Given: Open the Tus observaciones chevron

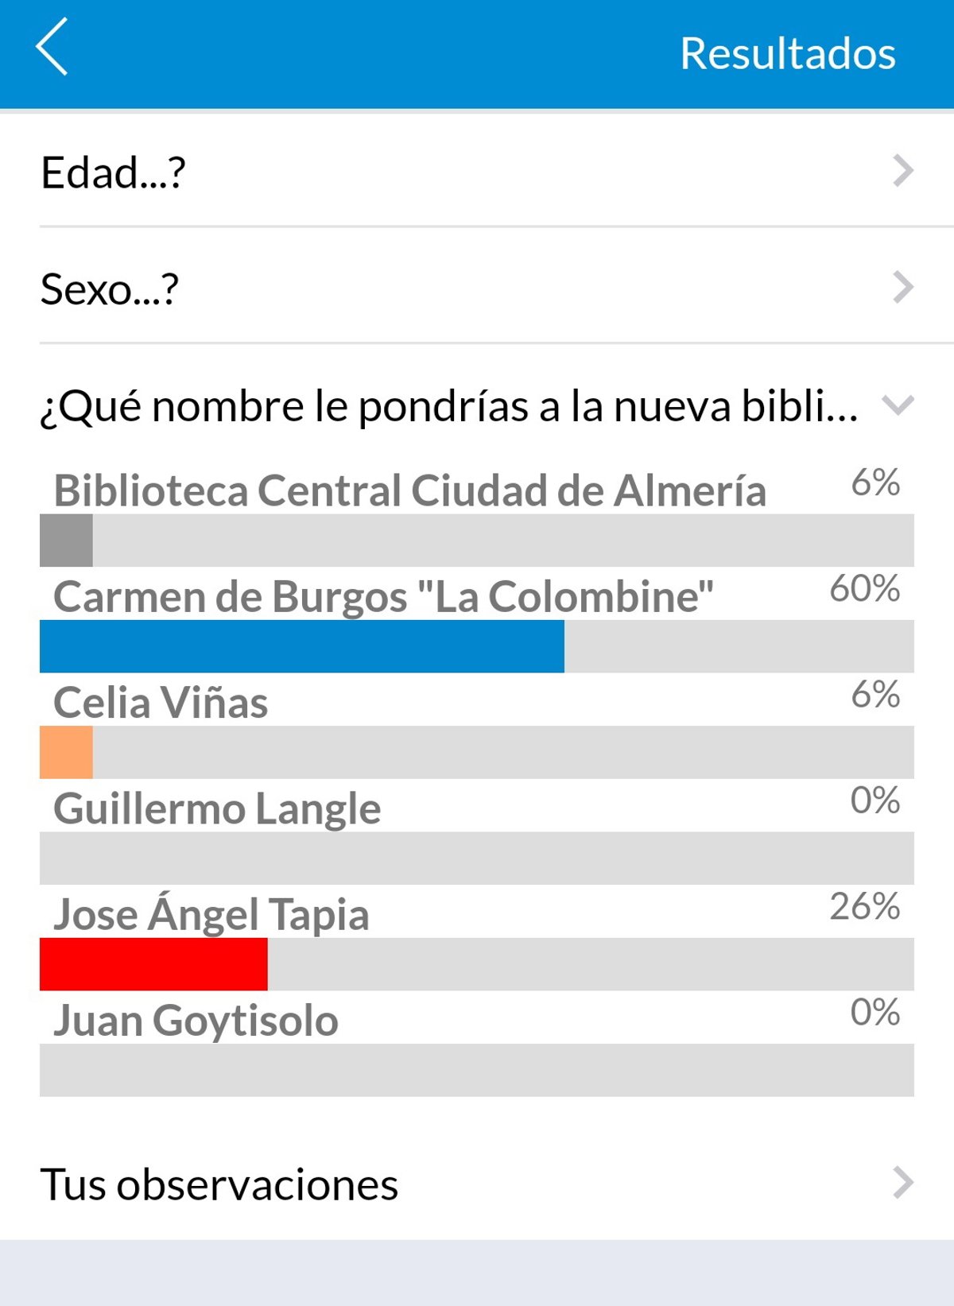Looking at the screenshot, I should [x=902, y=1183].
